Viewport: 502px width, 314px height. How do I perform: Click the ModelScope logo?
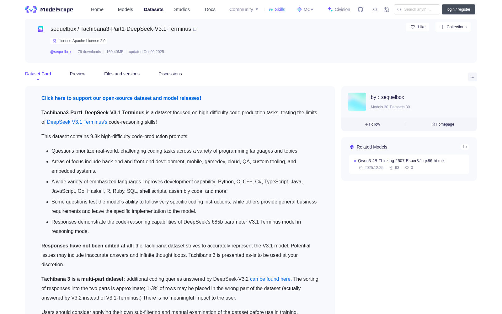[x=49, y=9]
